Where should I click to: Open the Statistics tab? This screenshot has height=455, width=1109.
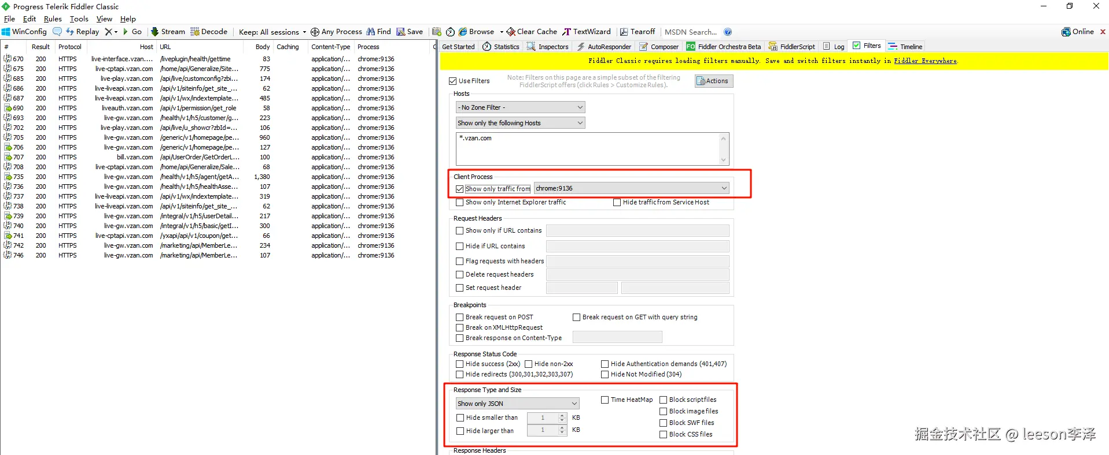[x=501, y=47]
